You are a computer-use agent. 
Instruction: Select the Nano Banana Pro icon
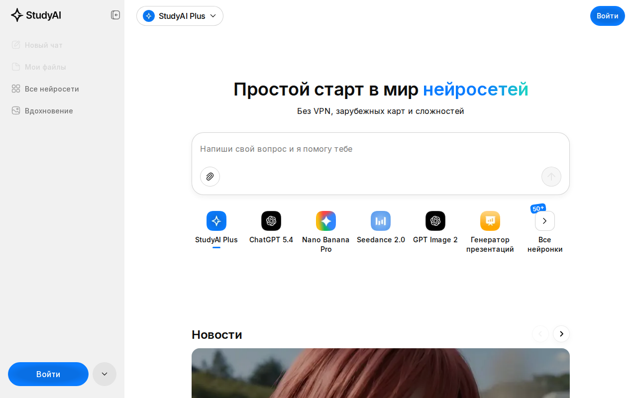point(326,221)
